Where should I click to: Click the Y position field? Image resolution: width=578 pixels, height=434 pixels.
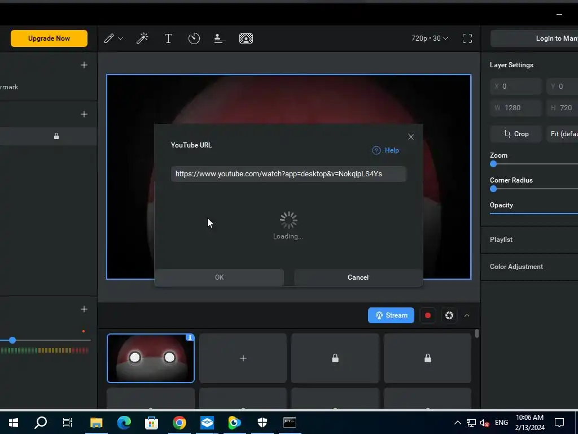tap(562, 86)
